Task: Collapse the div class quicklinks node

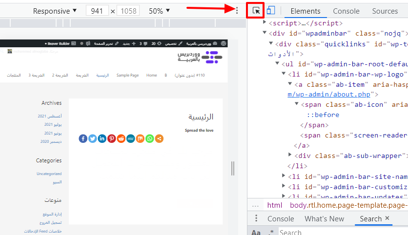Action: (x=271, y=43)
